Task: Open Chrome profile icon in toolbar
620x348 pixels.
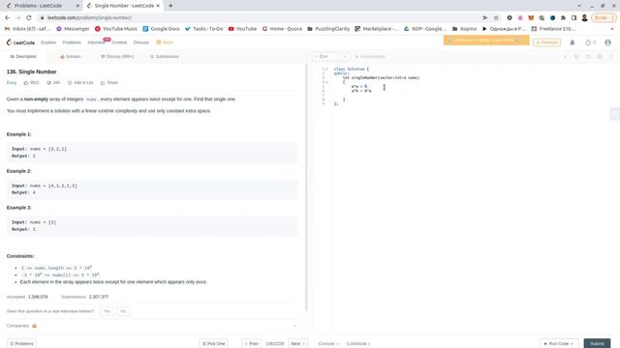Action: (x=584, y=17)
